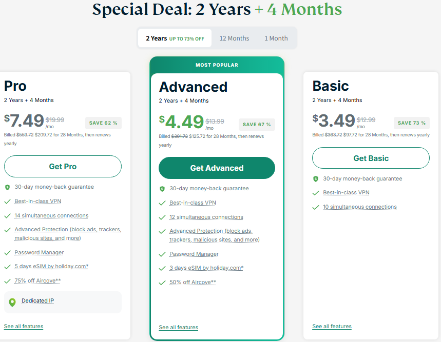The width and height of the screenshot is (441, 342).
Task: Switch to the 12 Months plan tab
Action: pos(234,38)
